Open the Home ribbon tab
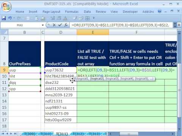This screenshot has height=136, width=182. 20,12
